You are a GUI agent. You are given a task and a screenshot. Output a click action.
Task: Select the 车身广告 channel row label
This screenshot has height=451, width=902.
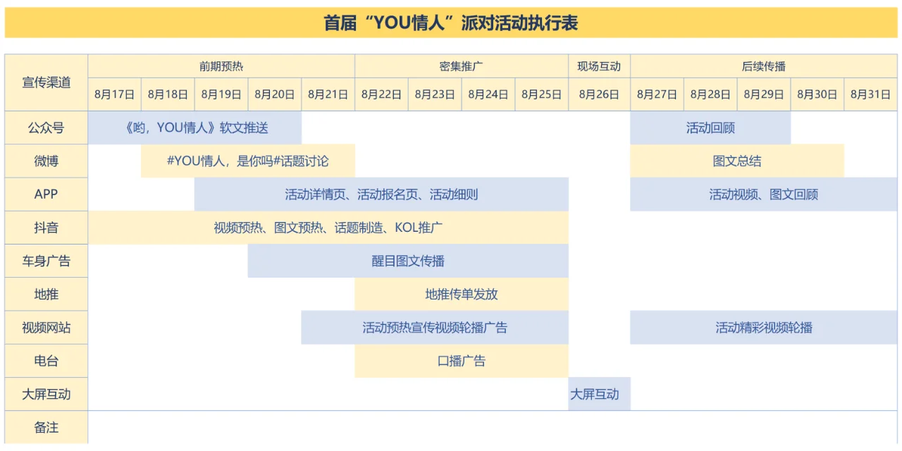coord(47,261)
